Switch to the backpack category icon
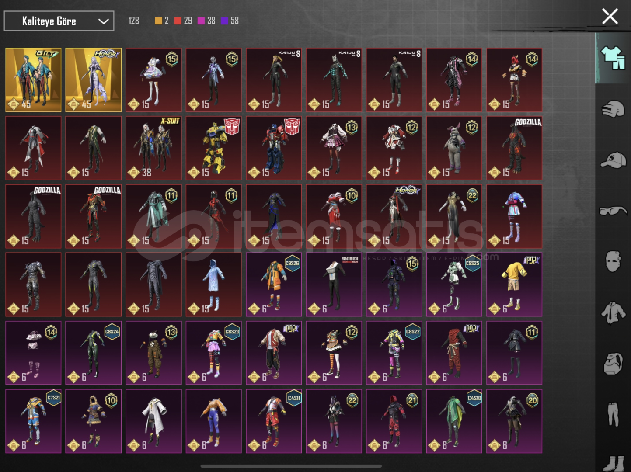631x472 pixels. tap(613, 364)
